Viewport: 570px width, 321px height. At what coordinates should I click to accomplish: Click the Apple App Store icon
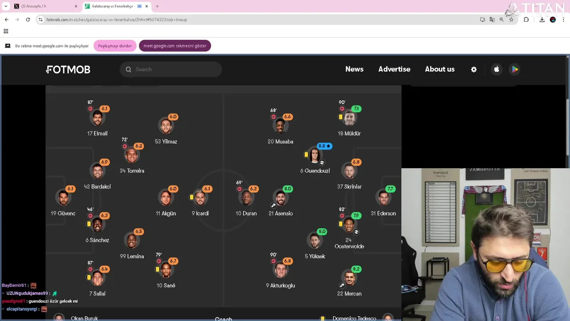click(497, 69)
